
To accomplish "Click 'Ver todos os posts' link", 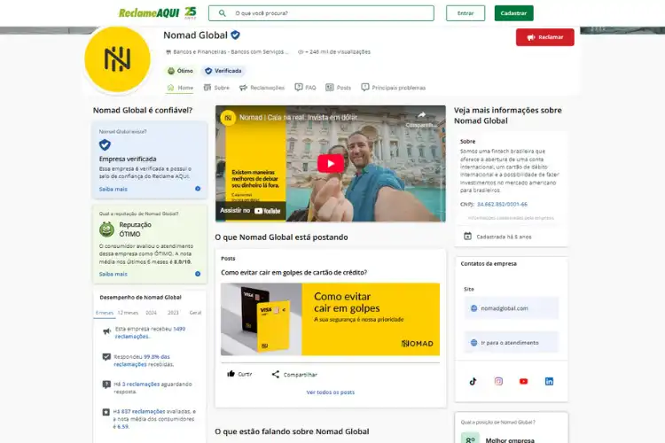I will 331,392.
